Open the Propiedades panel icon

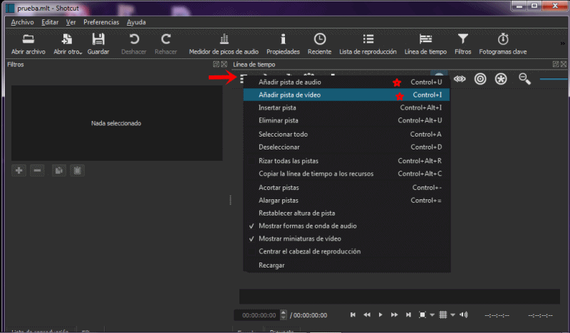click(x=283, y=39)
